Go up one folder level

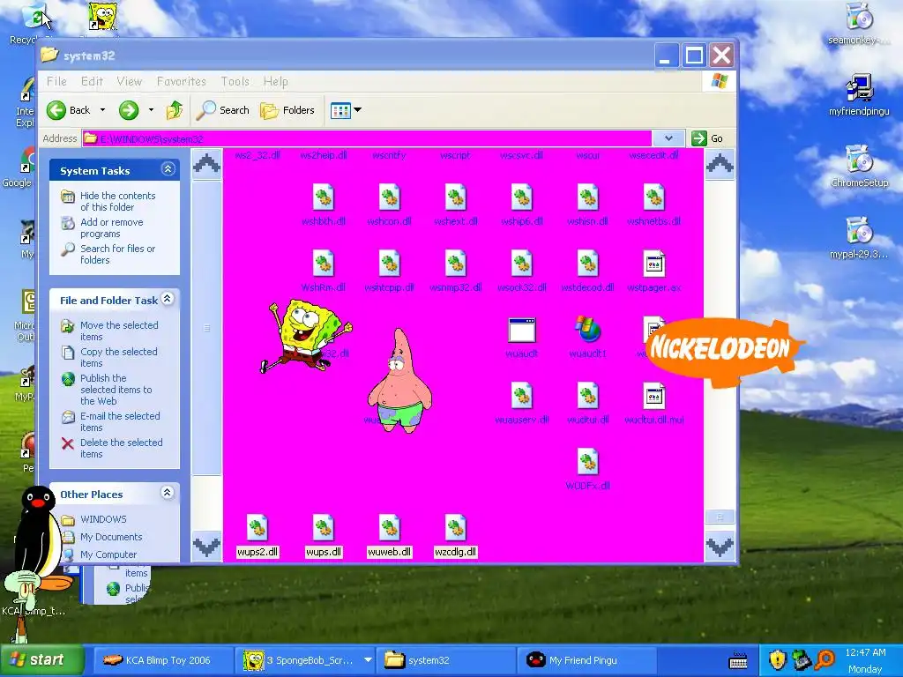175,110
